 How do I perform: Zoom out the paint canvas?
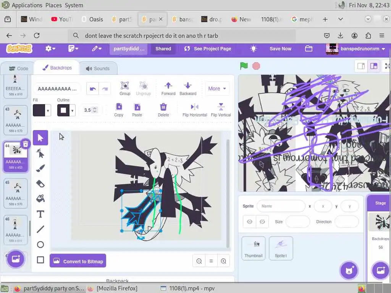[199, 261]
